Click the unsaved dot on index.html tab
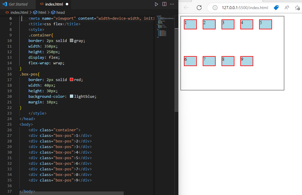The height and width of the screenshot is (195, 302). pos(67,4)
